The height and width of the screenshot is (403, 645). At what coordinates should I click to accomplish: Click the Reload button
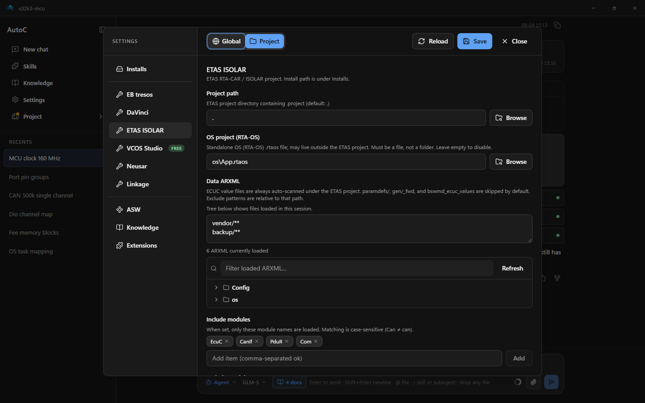pyautogui.click(x=433, y=41)
